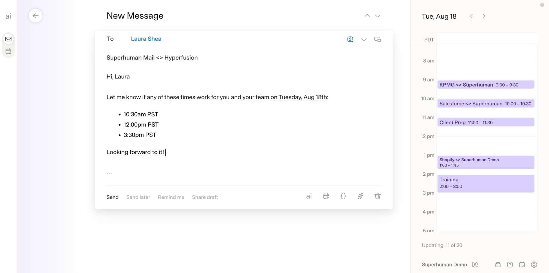The width and height of the screenshot is (549, 273).
Task: Go to previous message with up chevron
Action: (367, 16)
